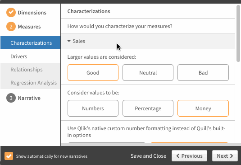Click Save and Close
This screenshot has width=241, height=165.
(148, 156)
